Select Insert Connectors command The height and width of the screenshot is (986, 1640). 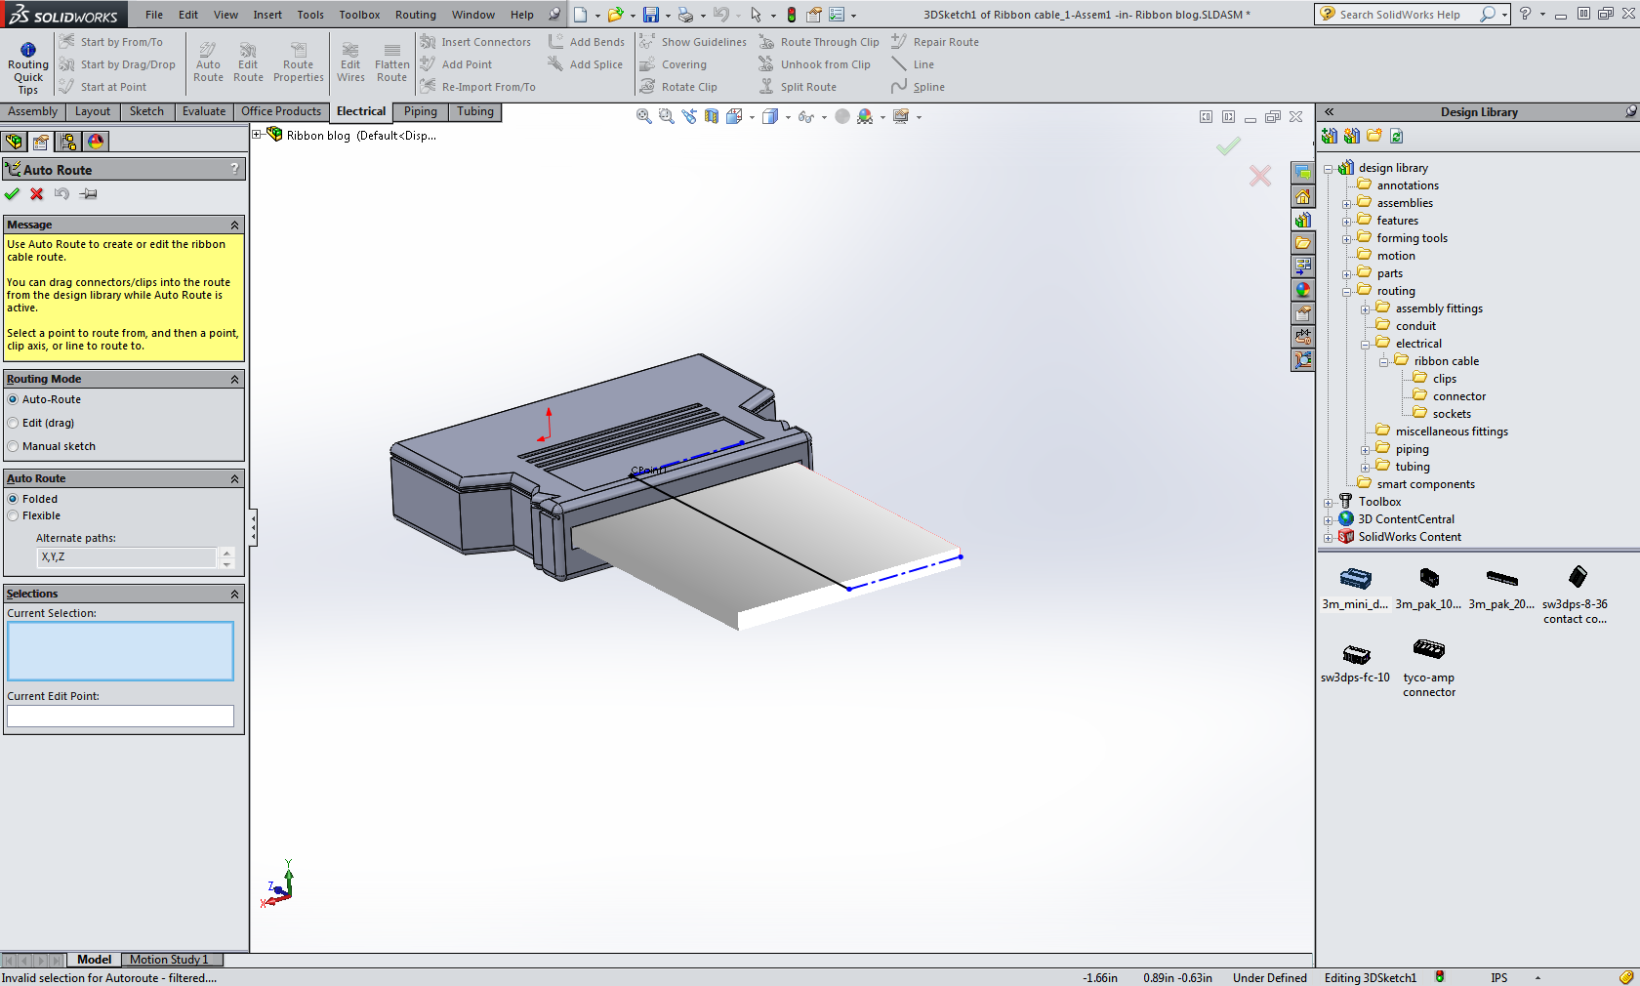pyautogui.click(x=475, y=42)
